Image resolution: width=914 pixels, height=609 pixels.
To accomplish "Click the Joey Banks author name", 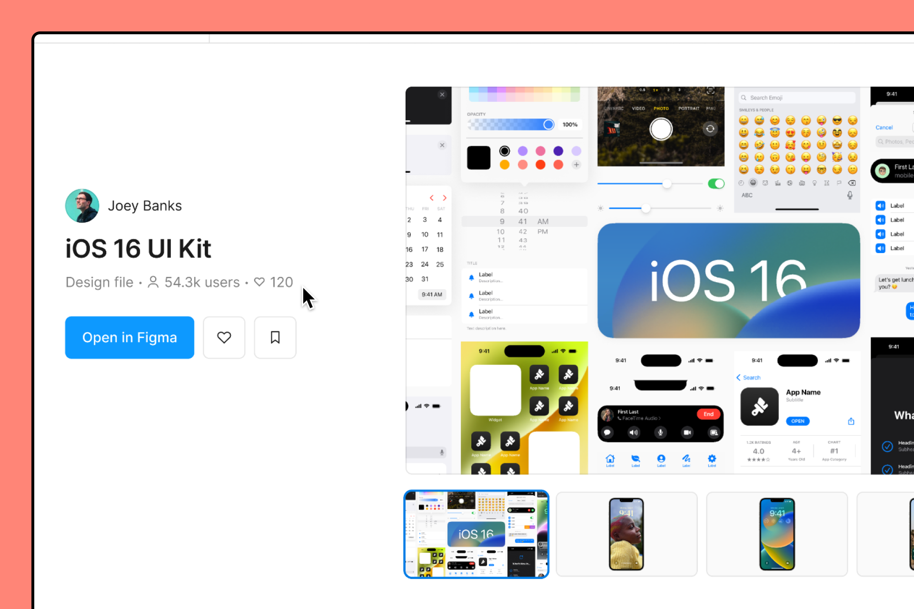I will pyautogui.click(x=145, y=206).
